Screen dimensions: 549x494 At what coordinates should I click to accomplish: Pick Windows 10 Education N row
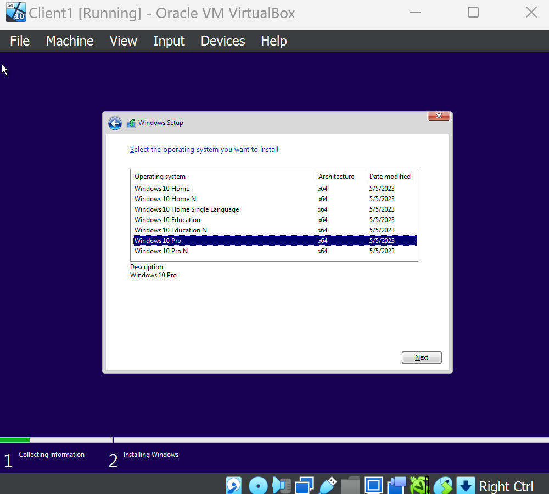point(275,230)
